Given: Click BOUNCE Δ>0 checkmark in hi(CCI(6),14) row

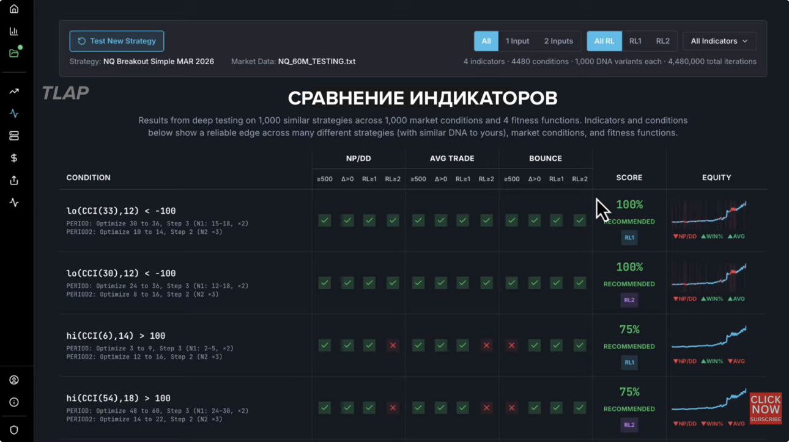Looking at the screenshot, I should coord(535,346).
